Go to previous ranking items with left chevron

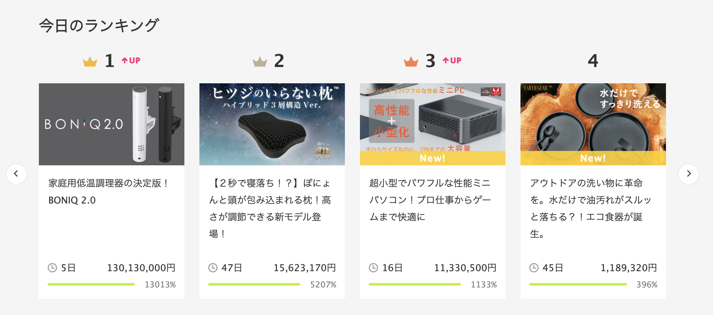pos(16,174)
